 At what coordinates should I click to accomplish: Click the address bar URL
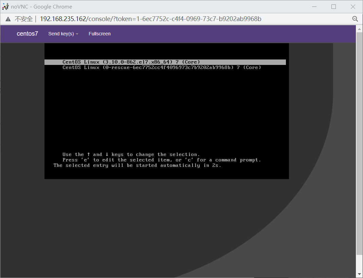click(x=150, y=19)
